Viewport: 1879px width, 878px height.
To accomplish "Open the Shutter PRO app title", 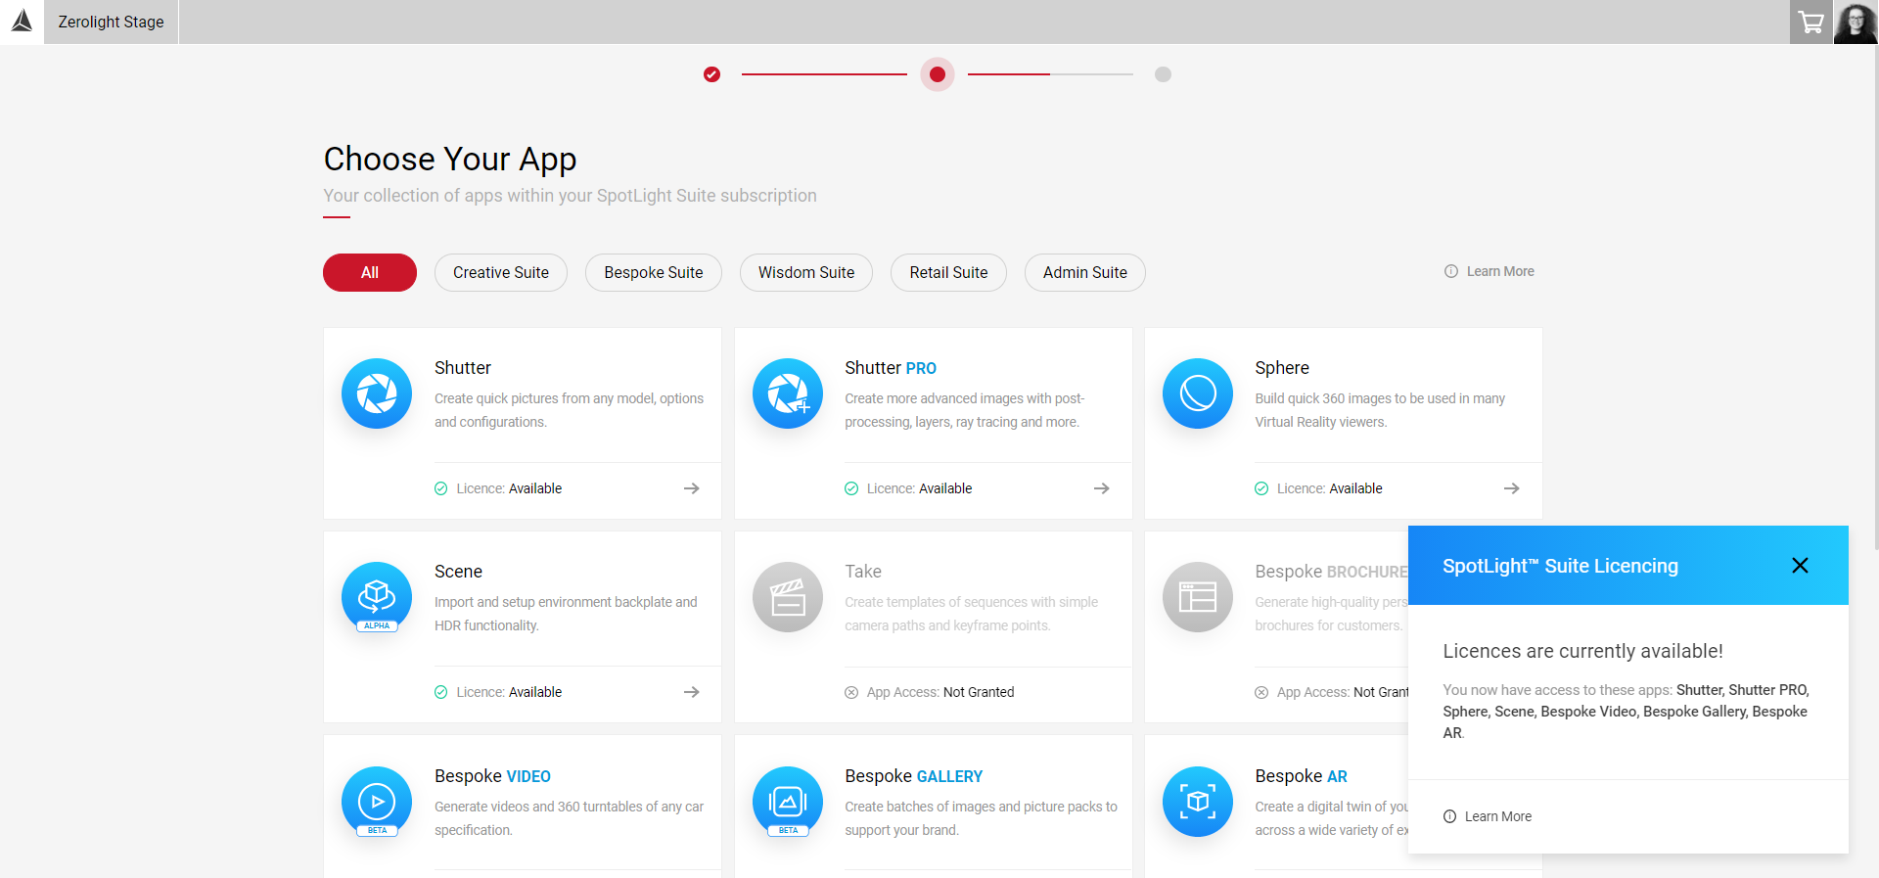I will 891,368.
